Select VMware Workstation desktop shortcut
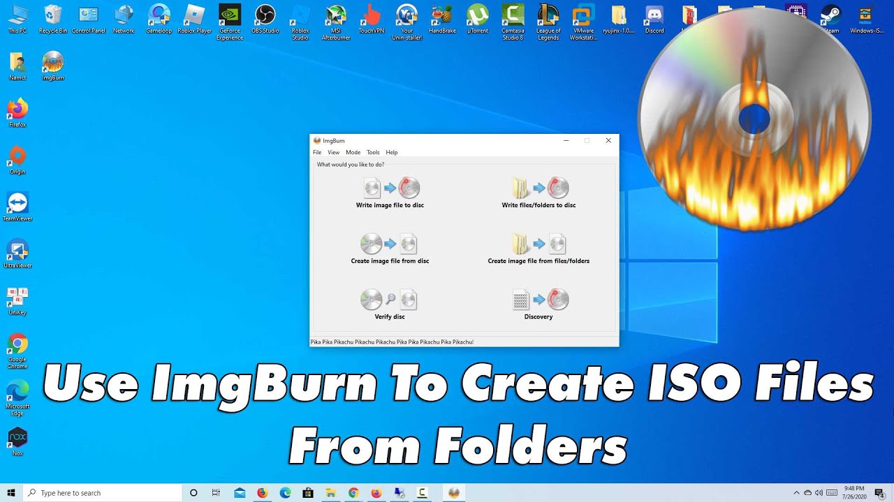Viewport: 894px width, 502px height. (x=584, y=22)
